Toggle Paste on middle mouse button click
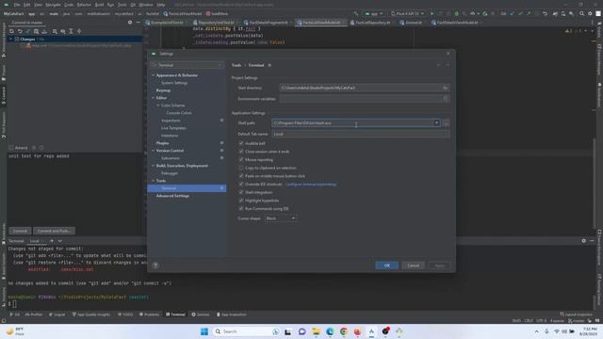The image size is (603, 339). click(x=241, y=176)
